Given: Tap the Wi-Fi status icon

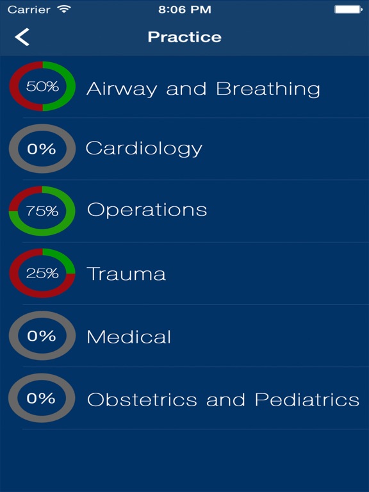Looking at the screenshot, I should [64, 10].
